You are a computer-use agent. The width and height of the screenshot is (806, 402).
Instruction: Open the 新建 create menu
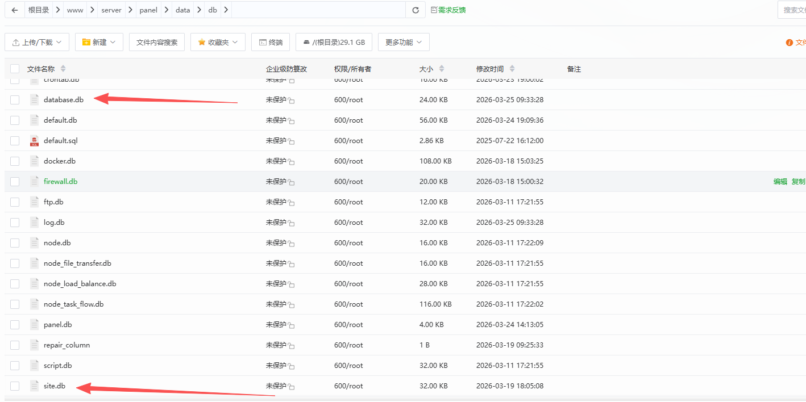pyautogui.click(x=99, y=41)
